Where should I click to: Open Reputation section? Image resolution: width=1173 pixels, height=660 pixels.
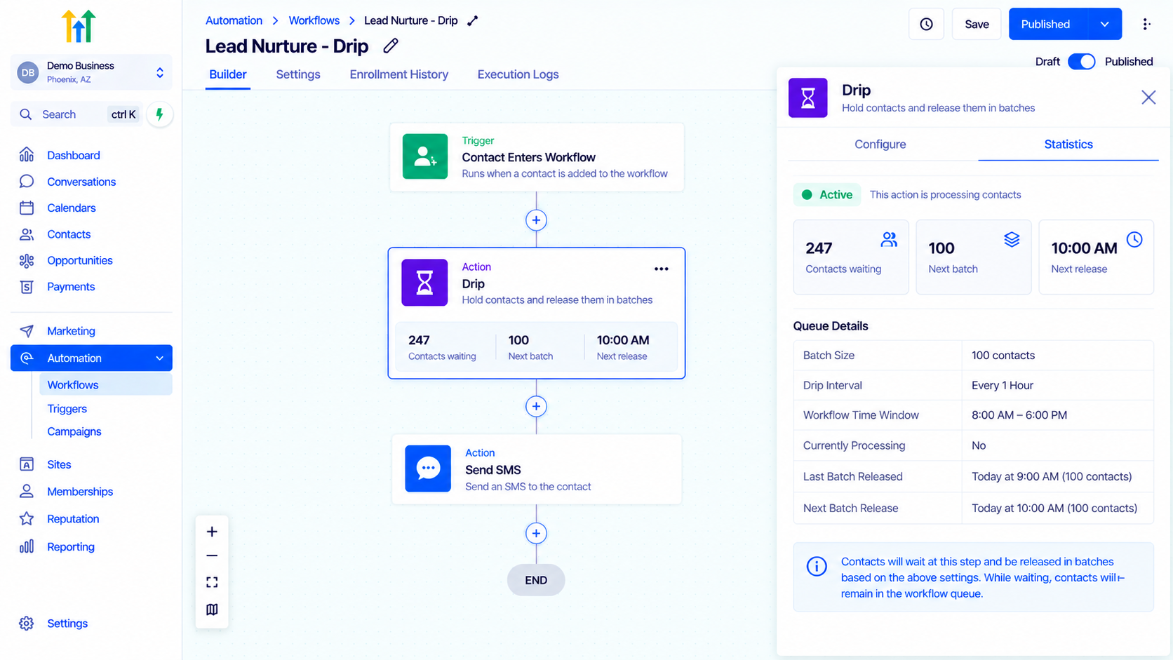73,519
